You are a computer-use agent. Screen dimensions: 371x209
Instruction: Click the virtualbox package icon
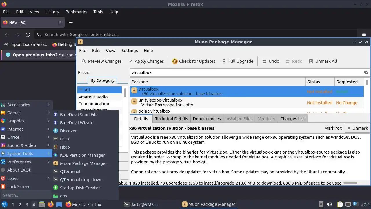[x=134, y=91]
